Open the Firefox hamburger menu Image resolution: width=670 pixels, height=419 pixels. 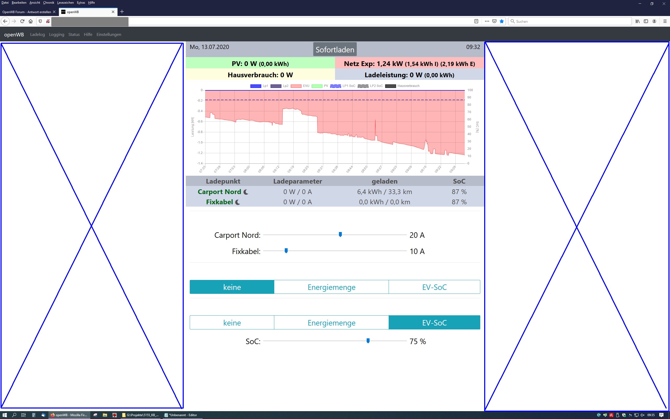[x=665, y=21]
